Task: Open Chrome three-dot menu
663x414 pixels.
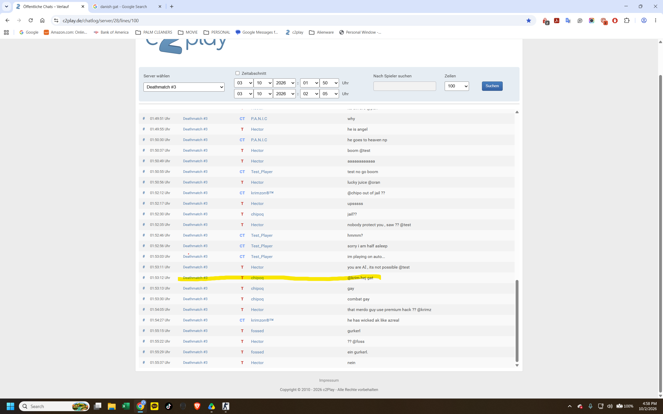Action: 655,20
